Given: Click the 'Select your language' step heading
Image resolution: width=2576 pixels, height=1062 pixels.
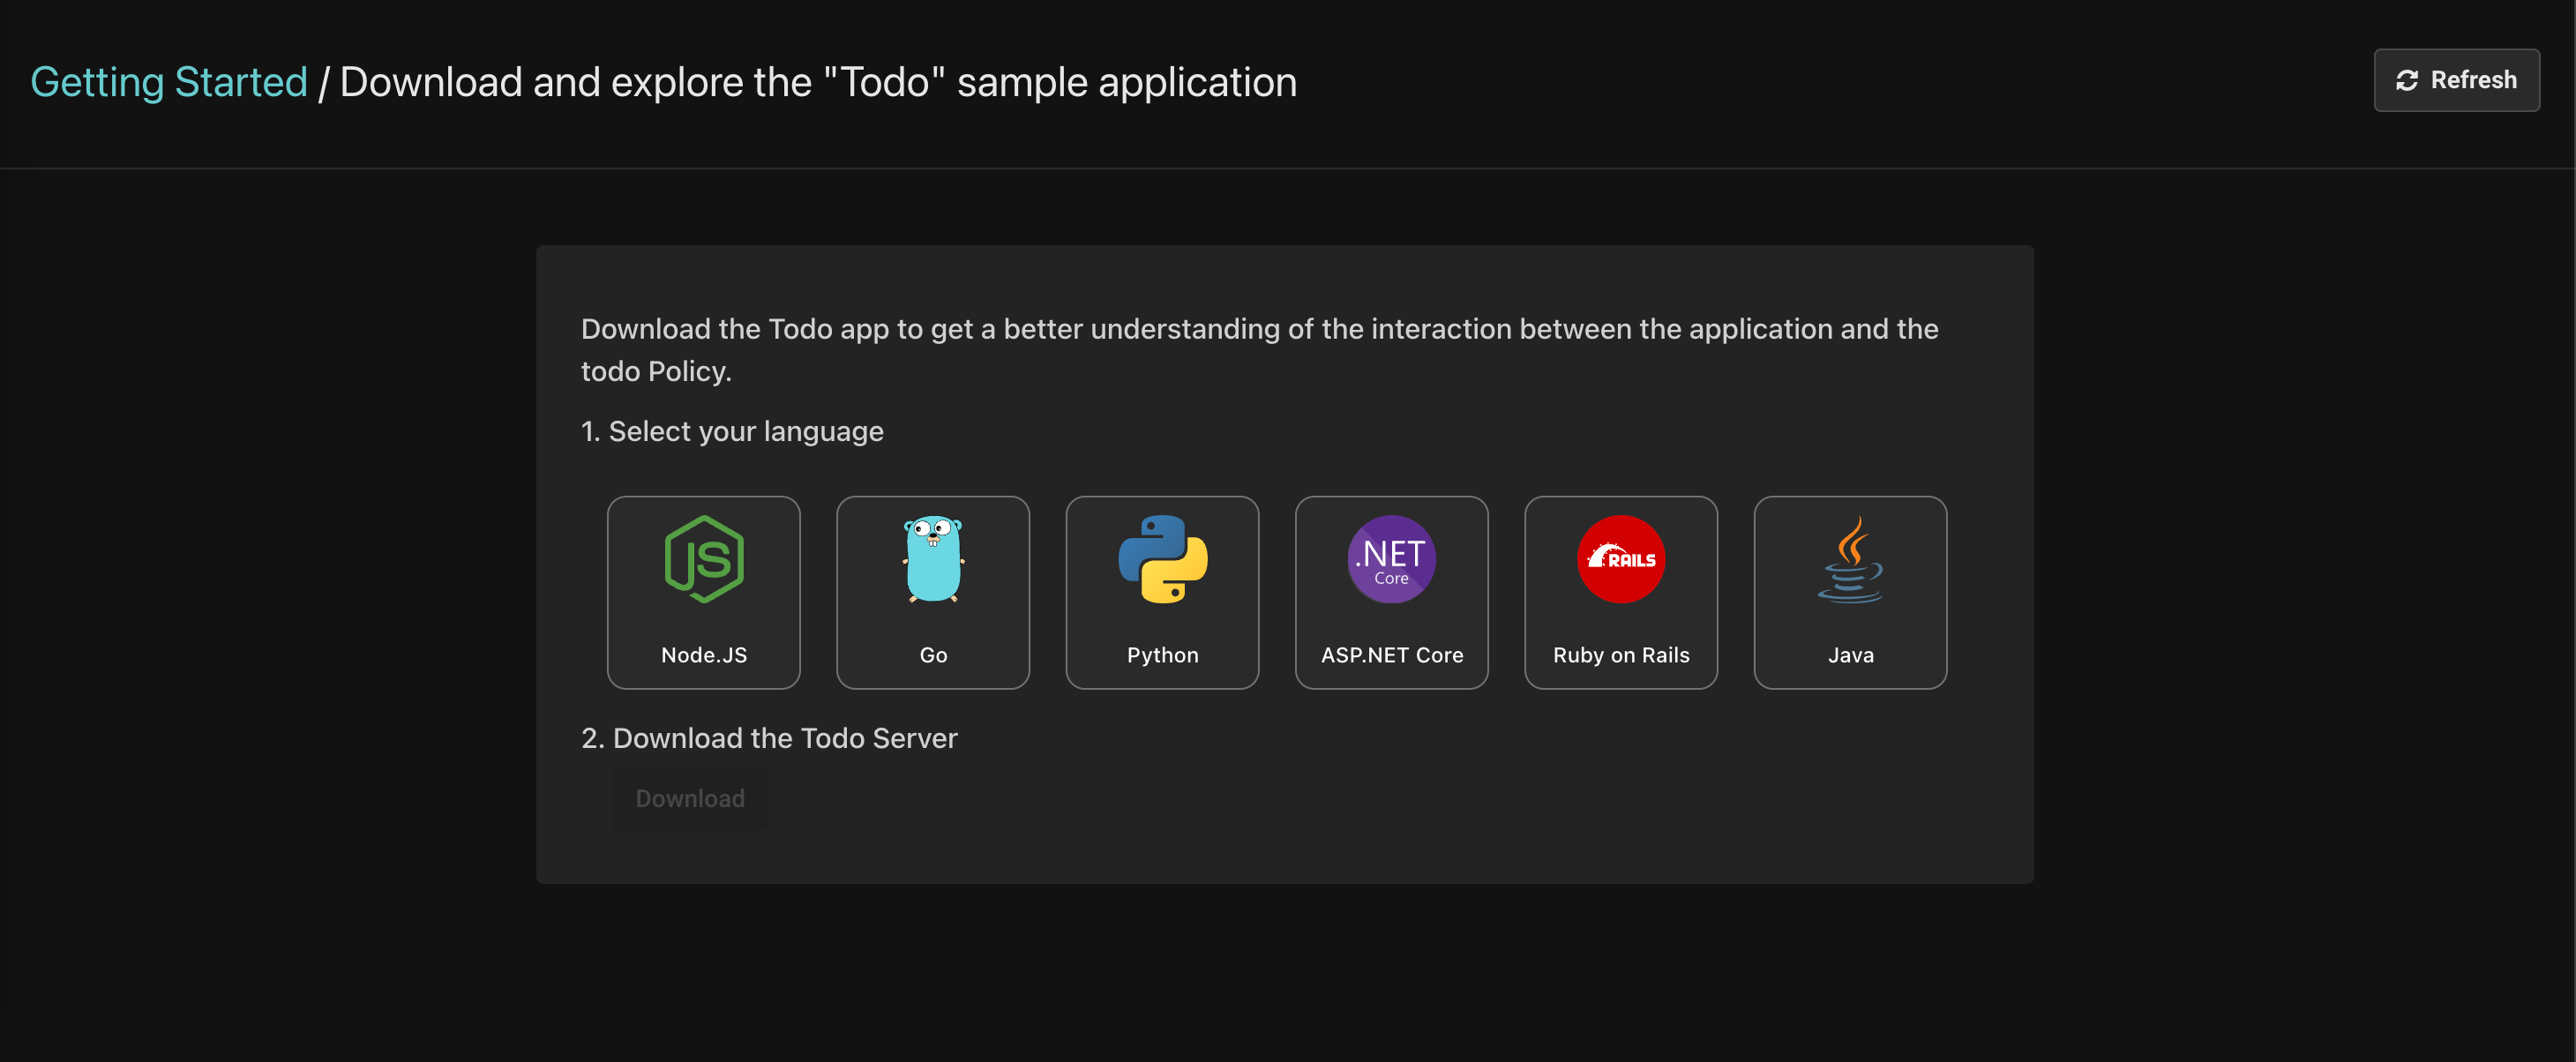Looking at the screenshot, I should coord(732,431).
